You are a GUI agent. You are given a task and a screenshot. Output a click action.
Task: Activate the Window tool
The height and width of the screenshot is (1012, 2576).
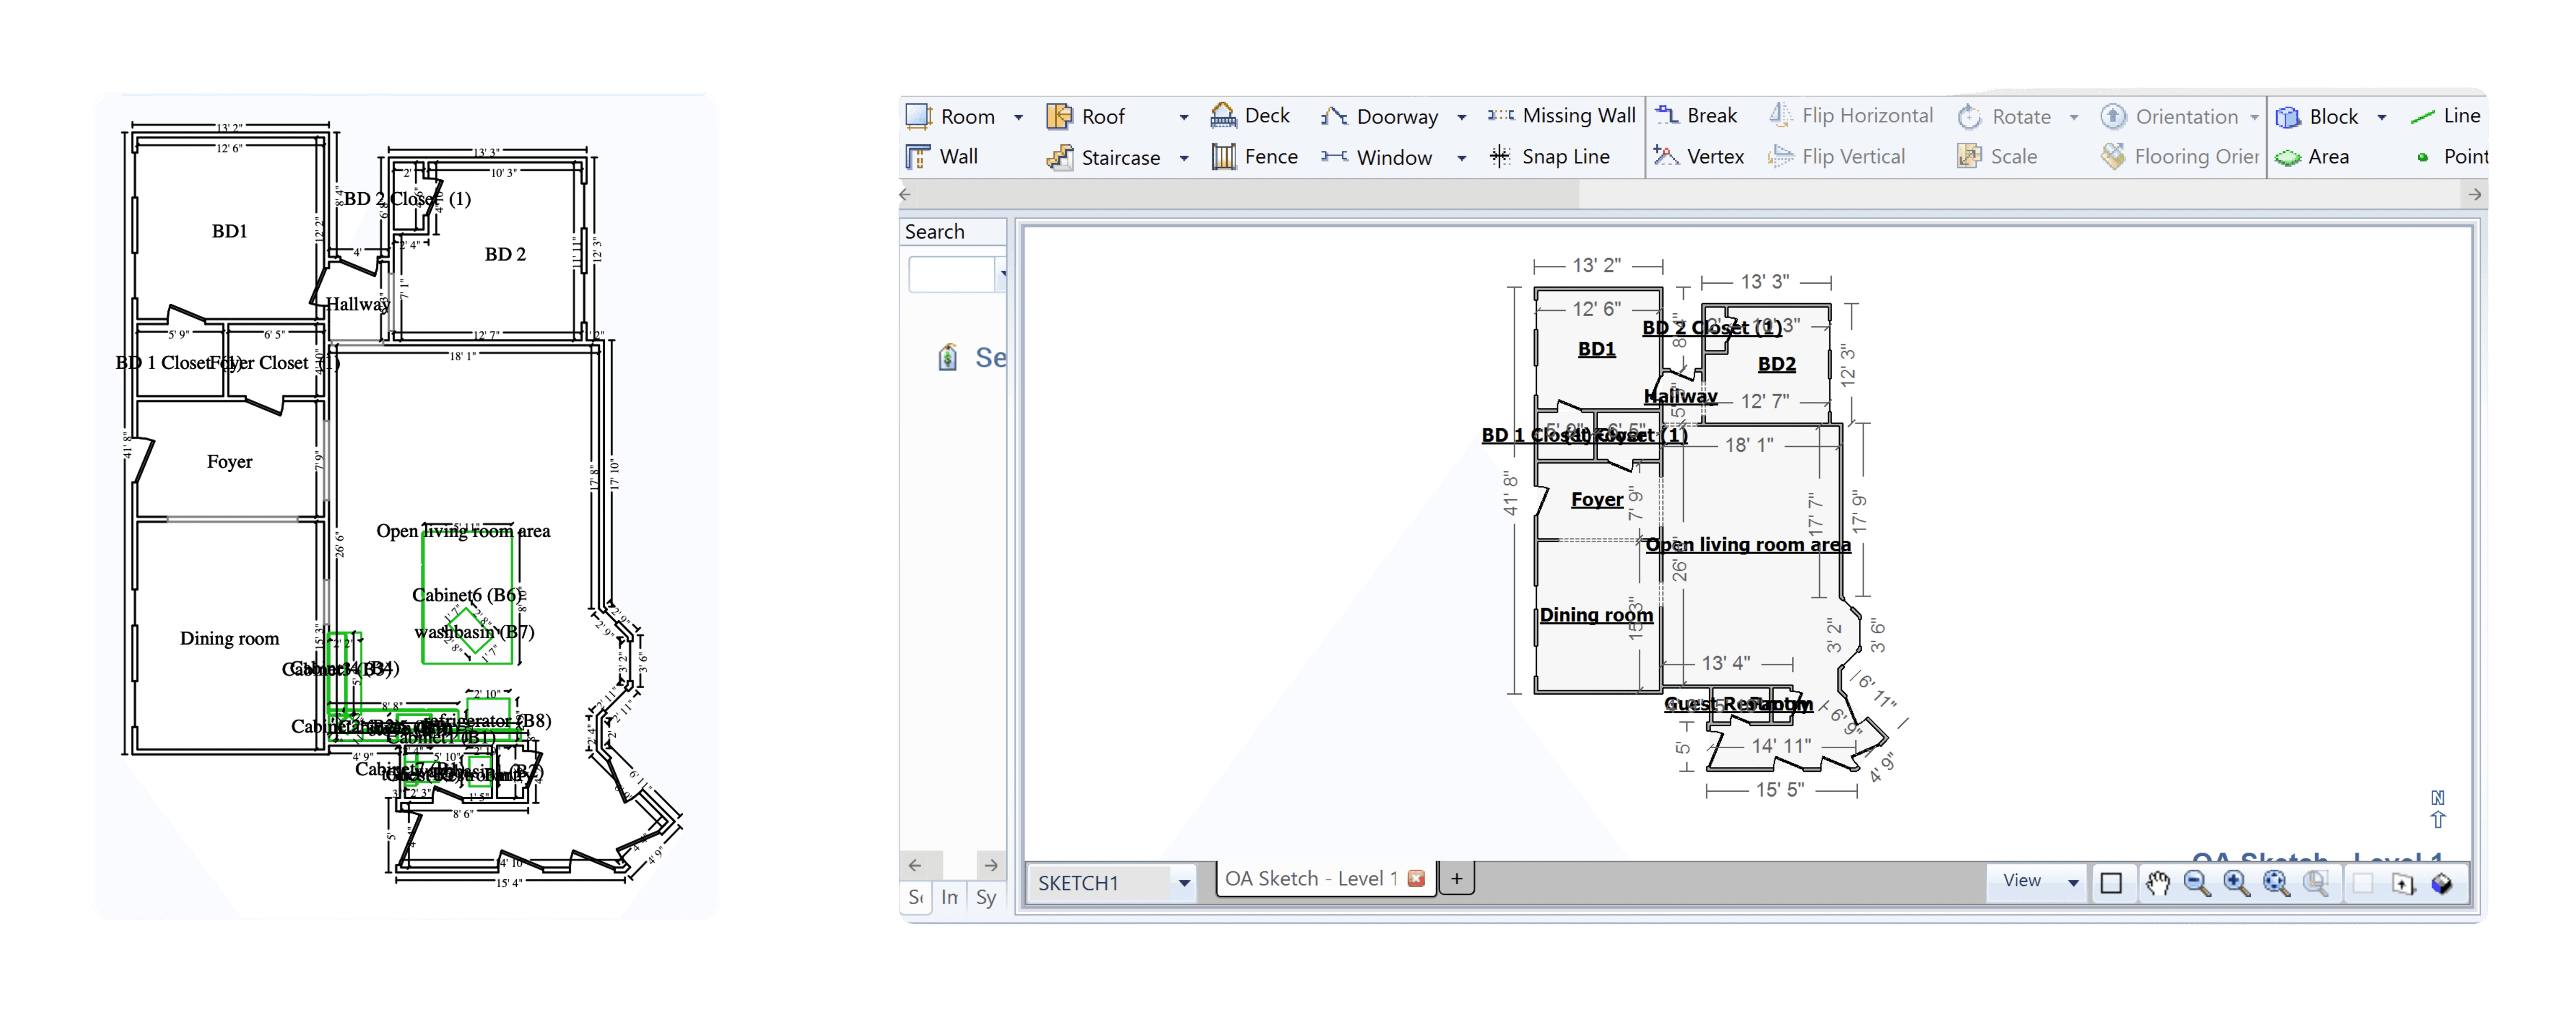click(x=1376, y=158)
